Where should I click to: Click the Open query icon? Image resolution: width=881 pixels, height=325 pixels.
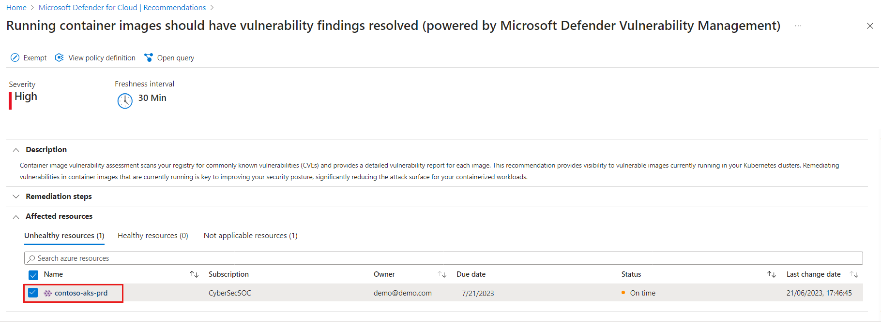[x=149, y=58]
